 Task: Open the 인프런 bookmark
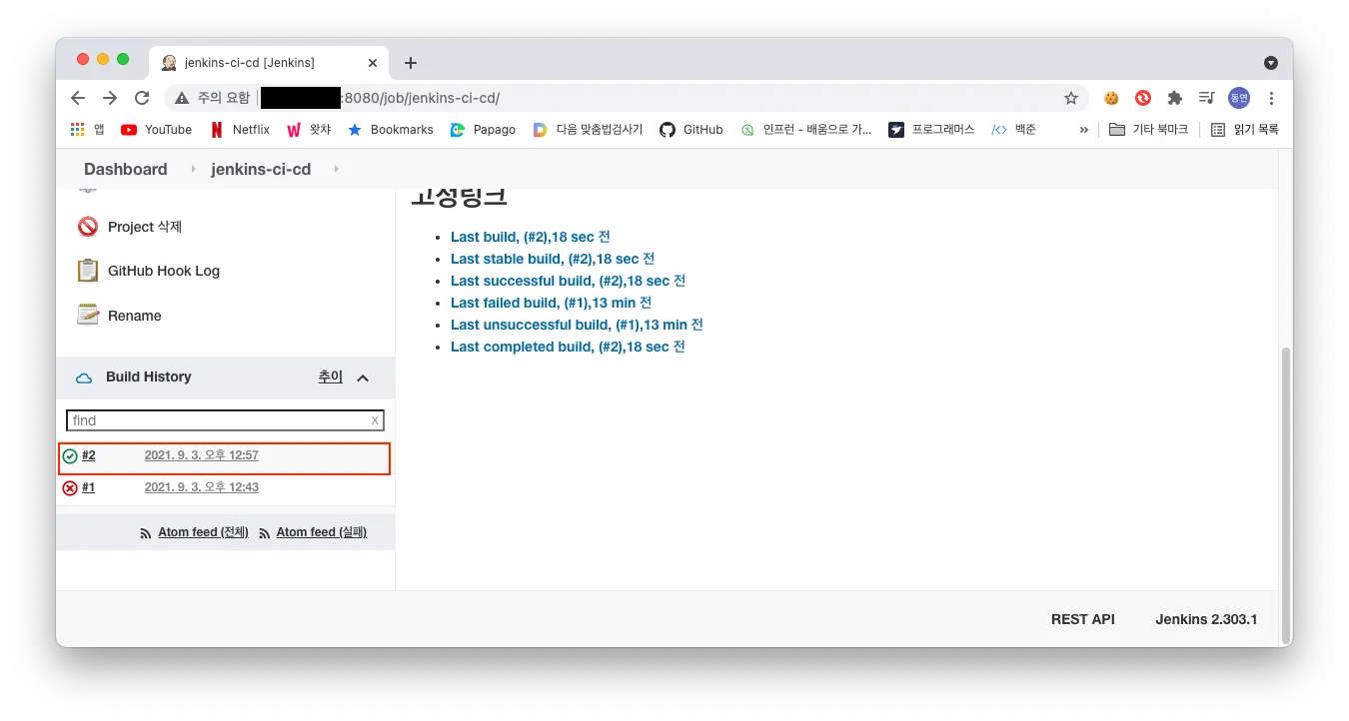point(806,129)
